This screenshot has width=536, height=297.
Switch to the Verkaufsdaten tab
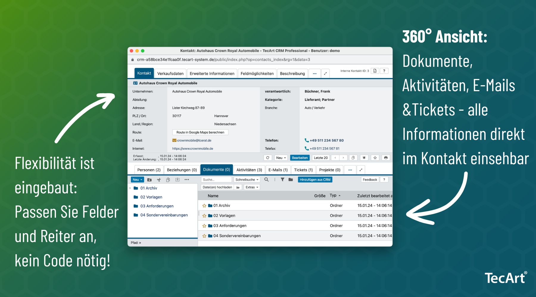coord(171,73)
